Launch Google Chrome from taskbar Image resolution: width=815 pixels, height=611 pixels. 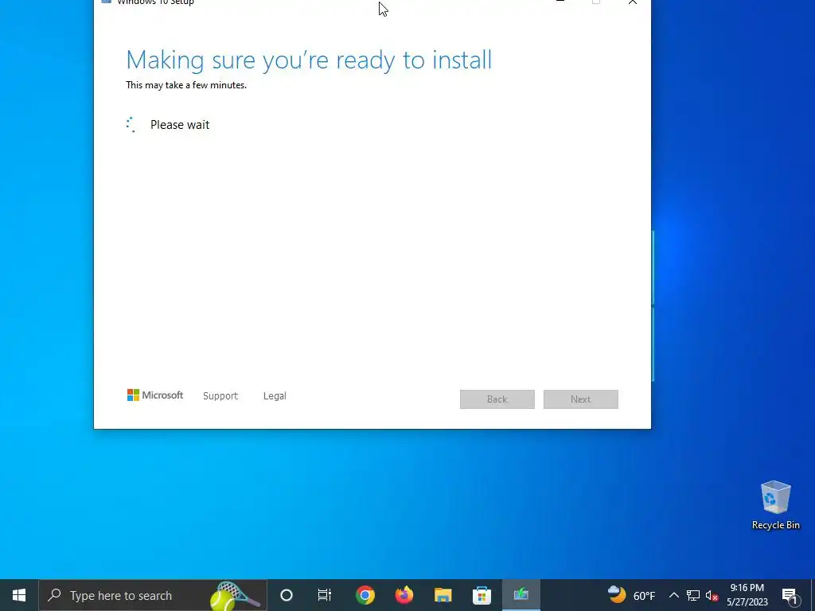tap(365, 595)
